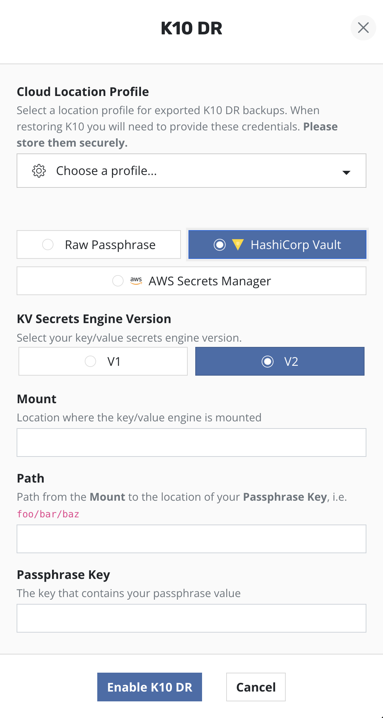Click the gear icon in profile selector
This screenshot has height=718, width=383.
(39, 171)
